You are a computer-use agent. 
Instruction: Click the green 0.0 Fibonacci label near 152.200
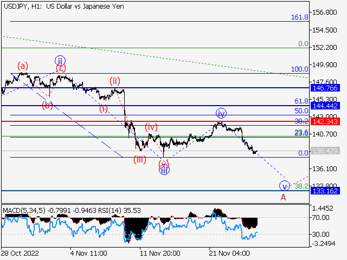(303, 44)
